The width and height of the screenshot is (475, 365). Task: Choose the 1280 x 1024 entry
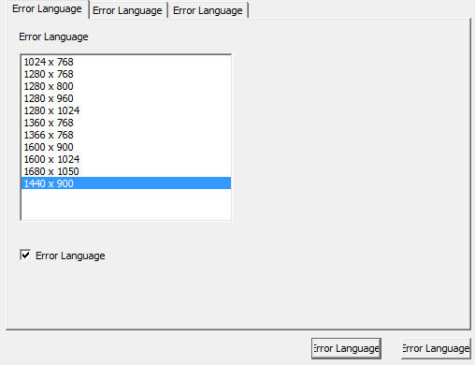126,110
